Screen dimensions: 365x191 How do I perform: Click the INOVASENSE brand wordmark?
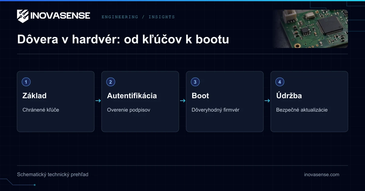(x=60, y=16)
